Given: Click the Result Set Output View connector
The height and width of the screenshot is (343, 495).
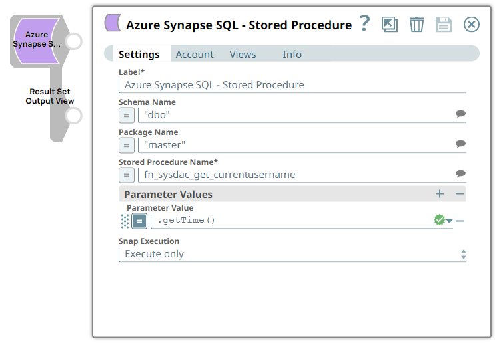Looking at the screenshot, I should [x=73, y=116].
